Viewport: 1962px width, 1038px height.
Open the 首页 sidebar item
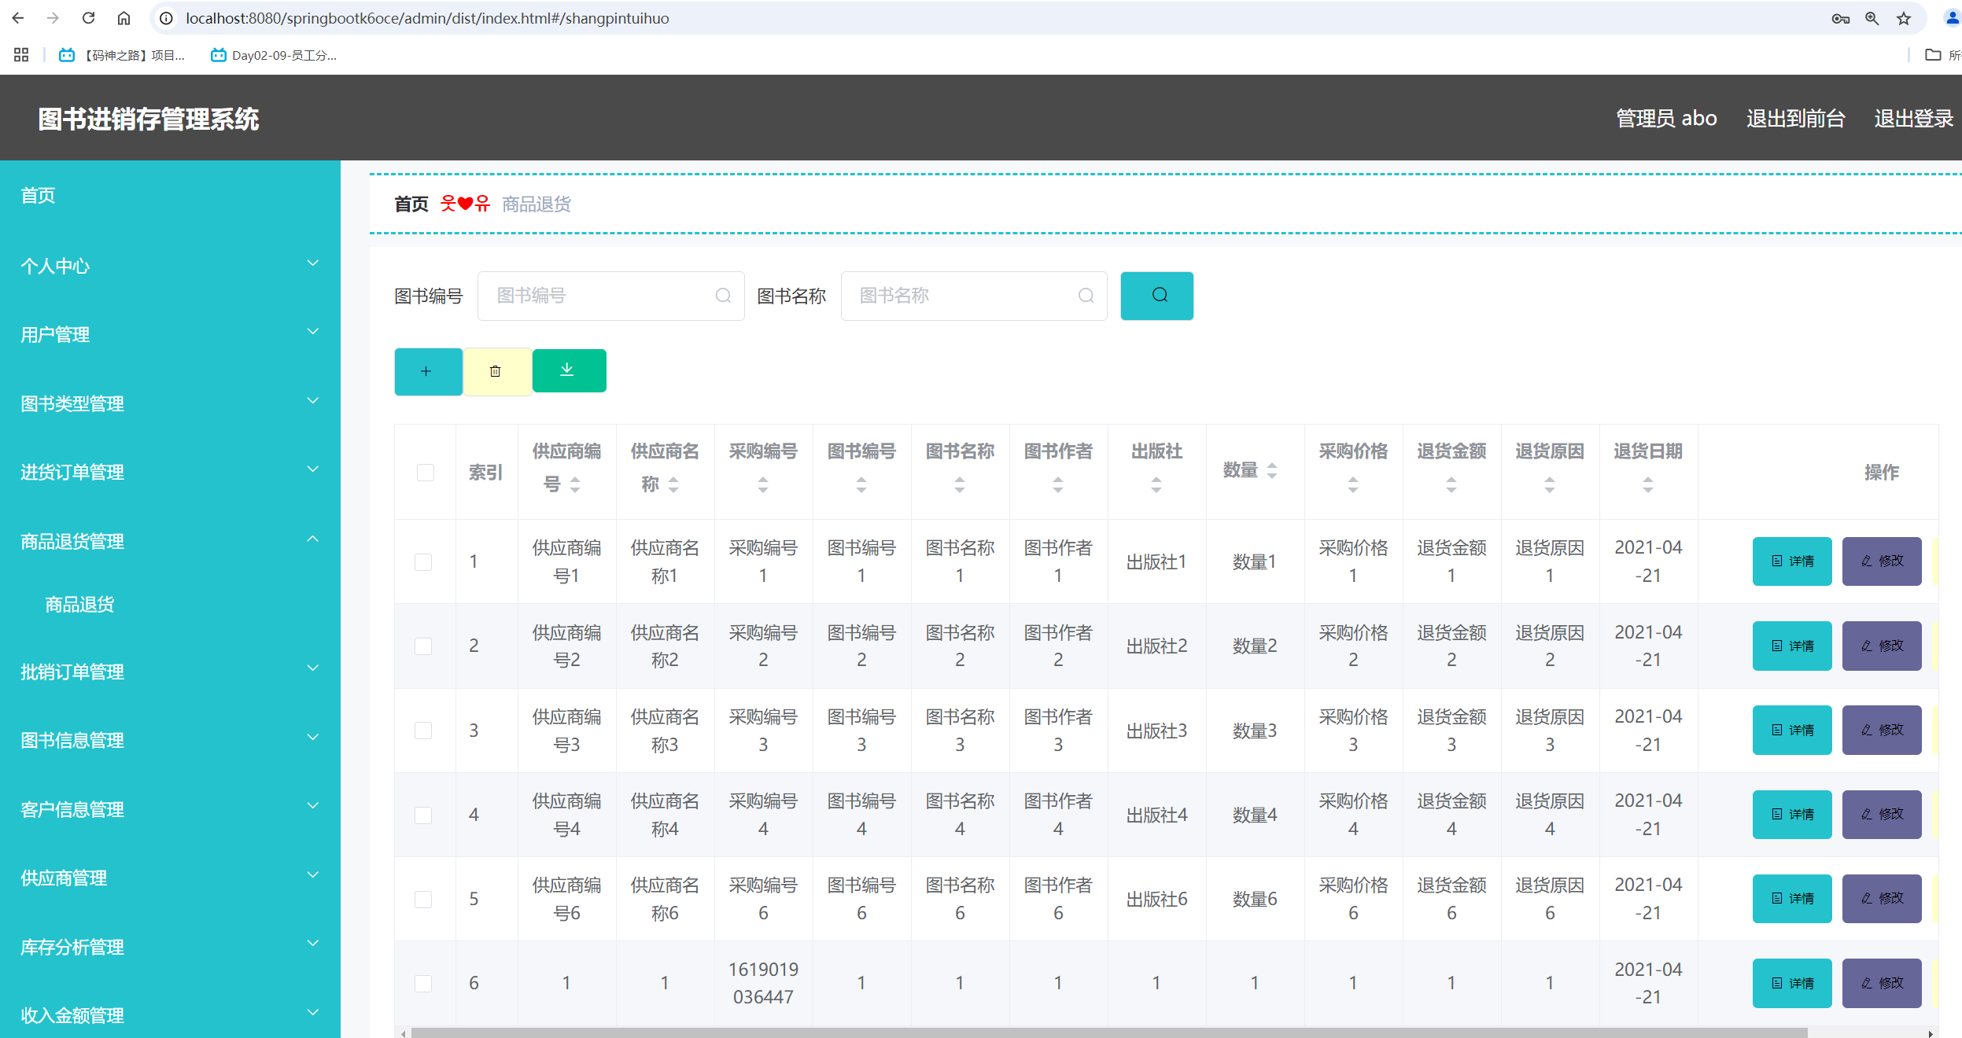(38, 196)
